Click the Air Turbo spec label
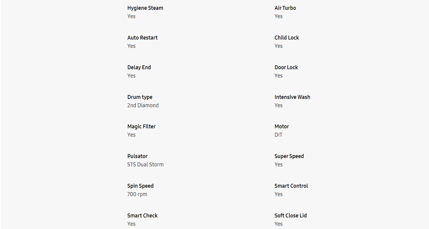This screenshot has width=429, height=229. 285,8
